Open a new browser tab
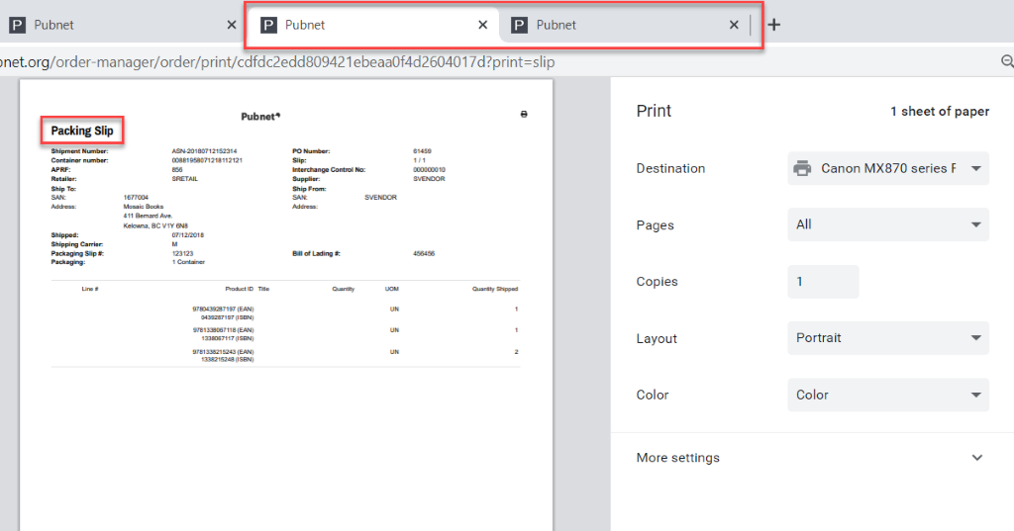 click(x=774, y=25)
